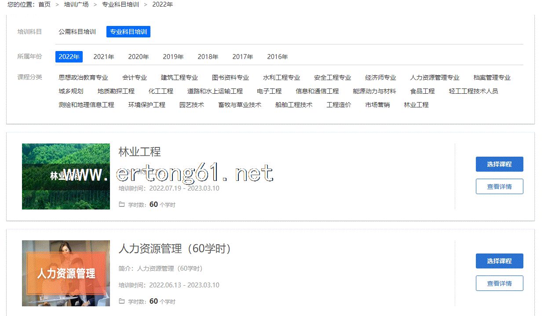
Task: Click 查看详情 for the 林业工程 course
Action: (x=499, y=187)
